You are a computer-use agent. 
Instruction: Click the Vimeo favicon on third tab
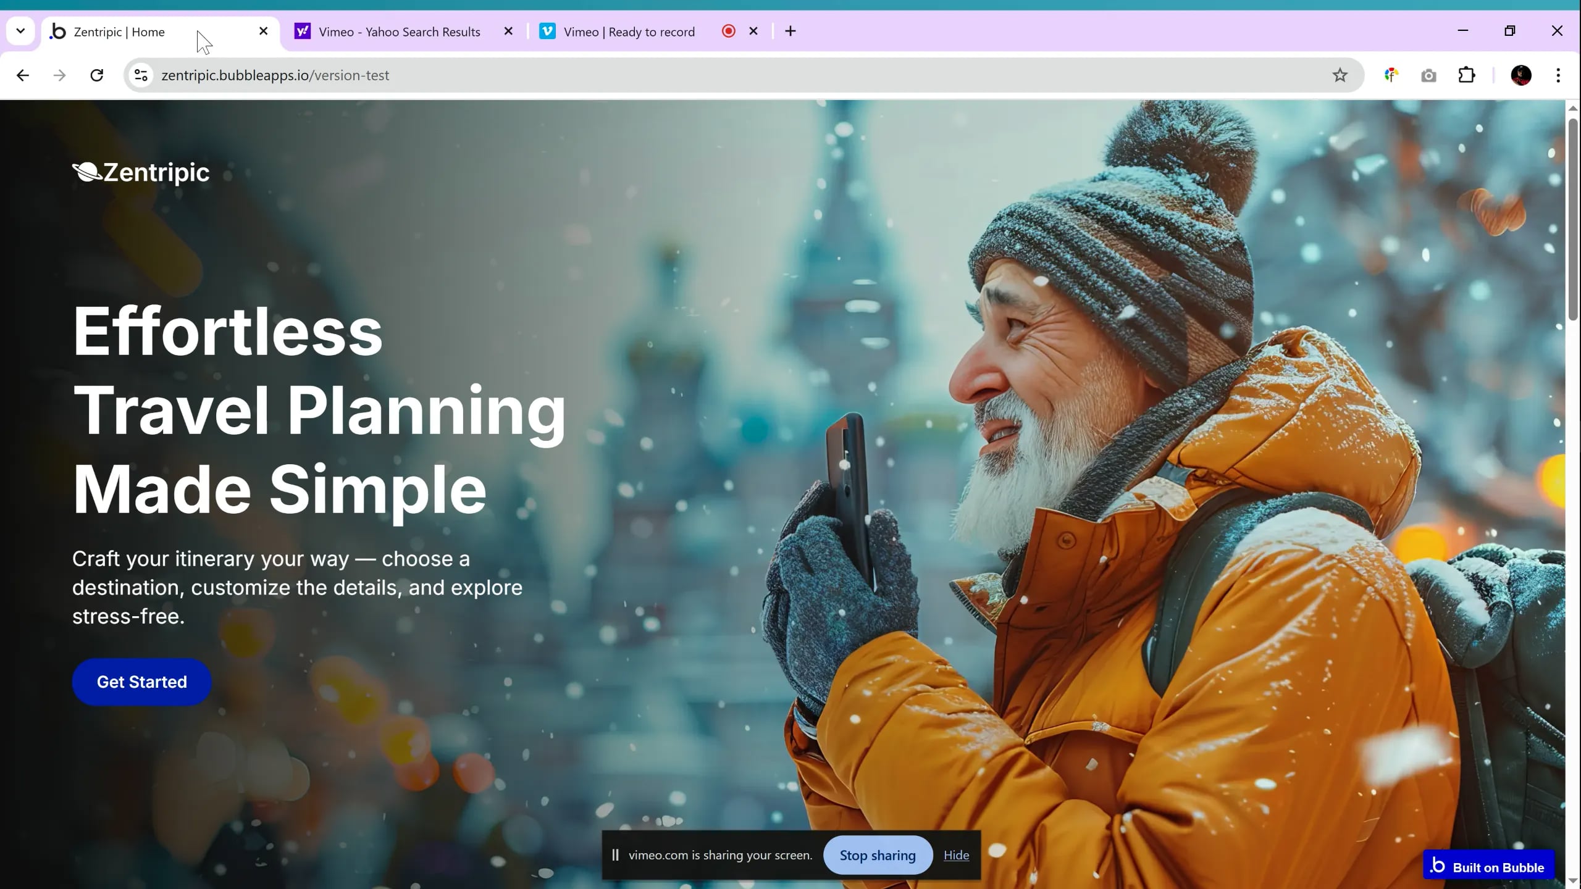pyautogui.click(x=548, y=31)
